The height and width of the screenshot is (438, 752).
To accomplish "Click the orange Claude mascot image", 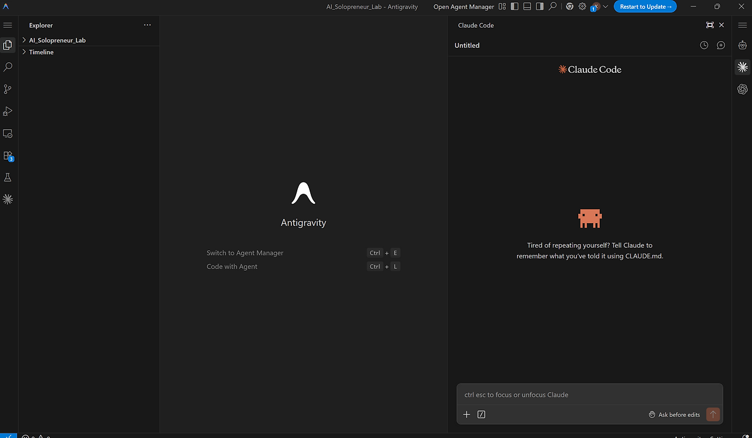I will click(590, 218).
